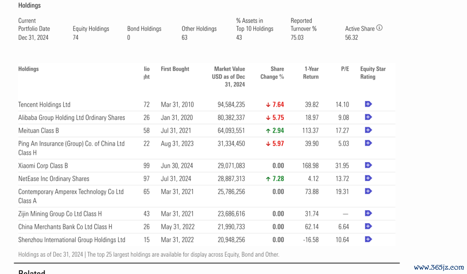Click the Active Share label
Image resolution: width=467 pixels, height=274 pixels.
coord(360,29)
